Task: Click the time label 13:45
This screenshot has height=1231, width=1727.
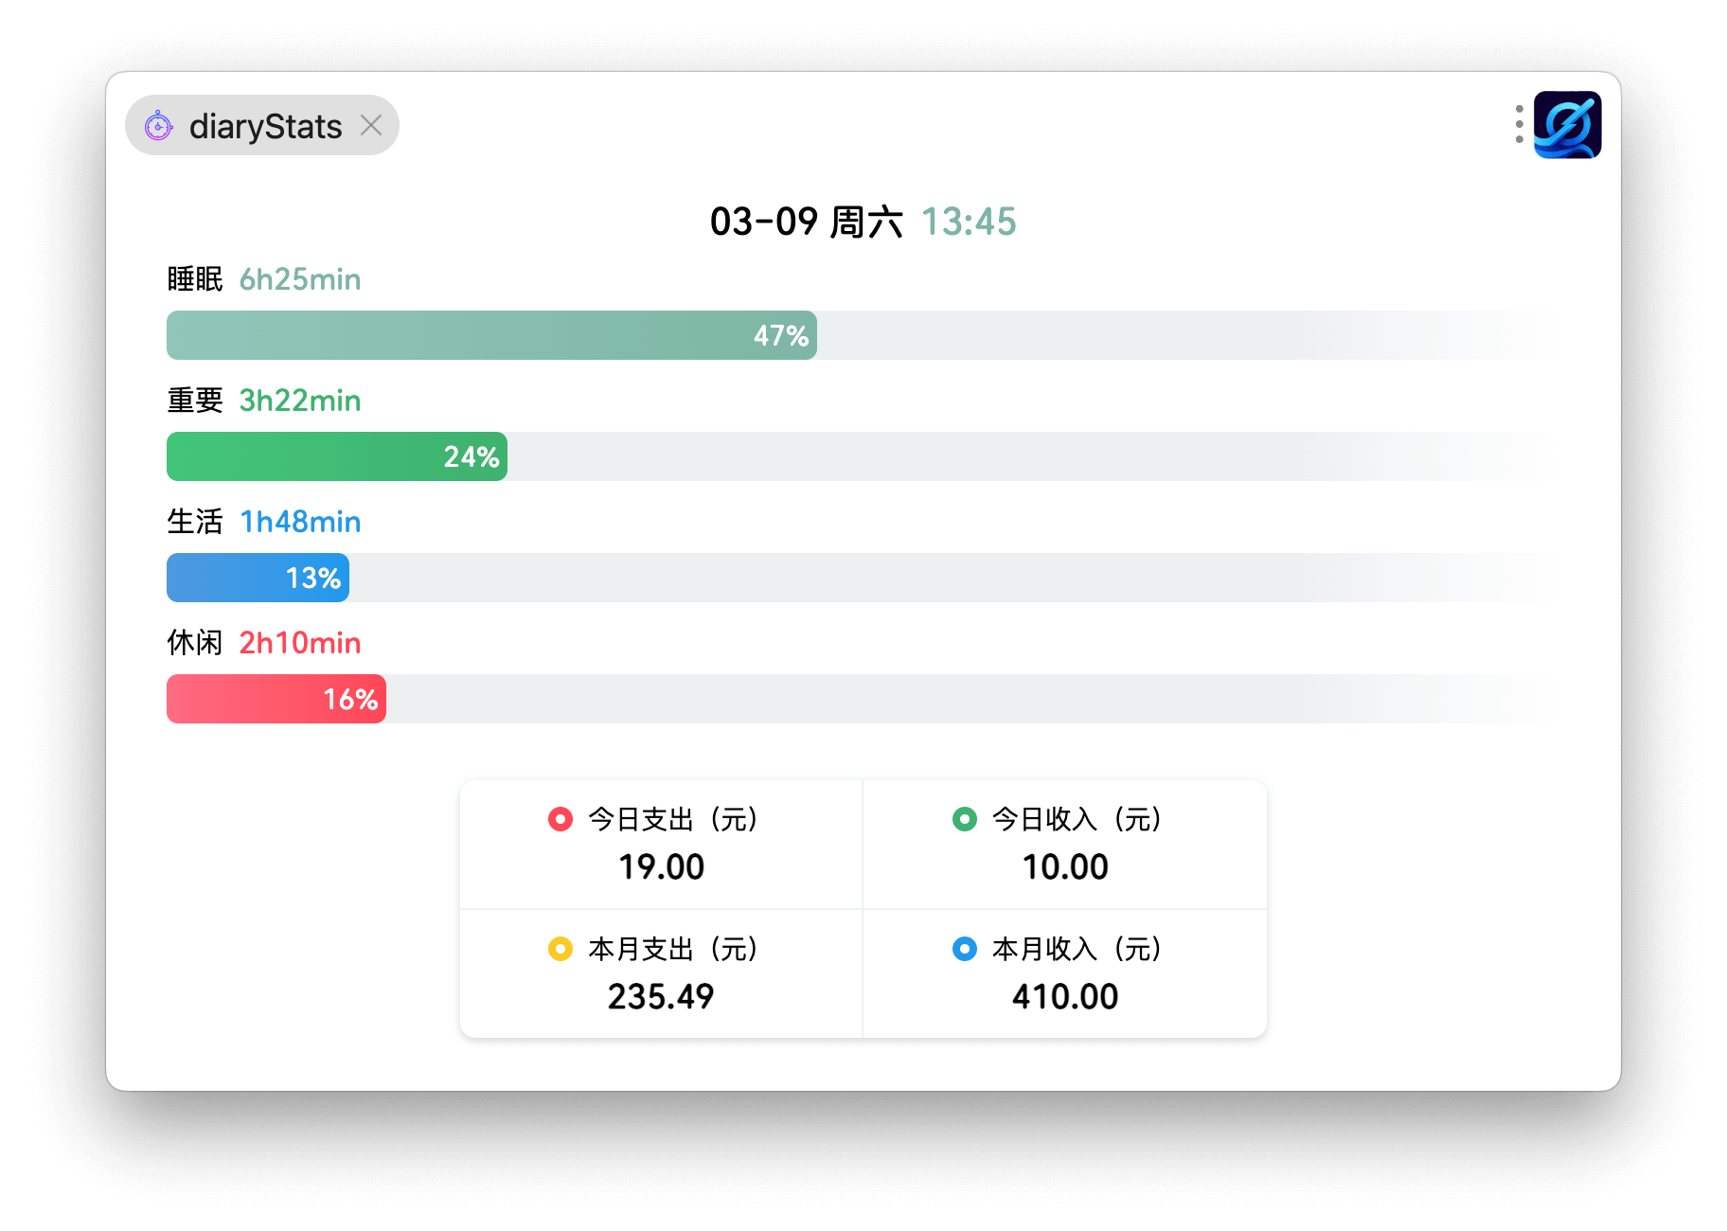Action: [x=968, y=222]
